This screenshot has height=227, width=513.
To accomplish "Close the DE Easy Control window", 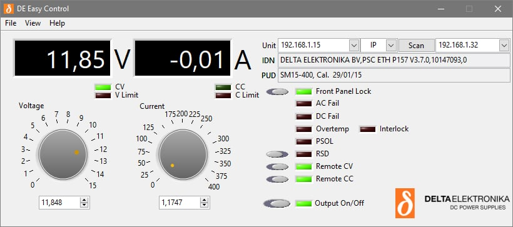I will click(498, 9).
